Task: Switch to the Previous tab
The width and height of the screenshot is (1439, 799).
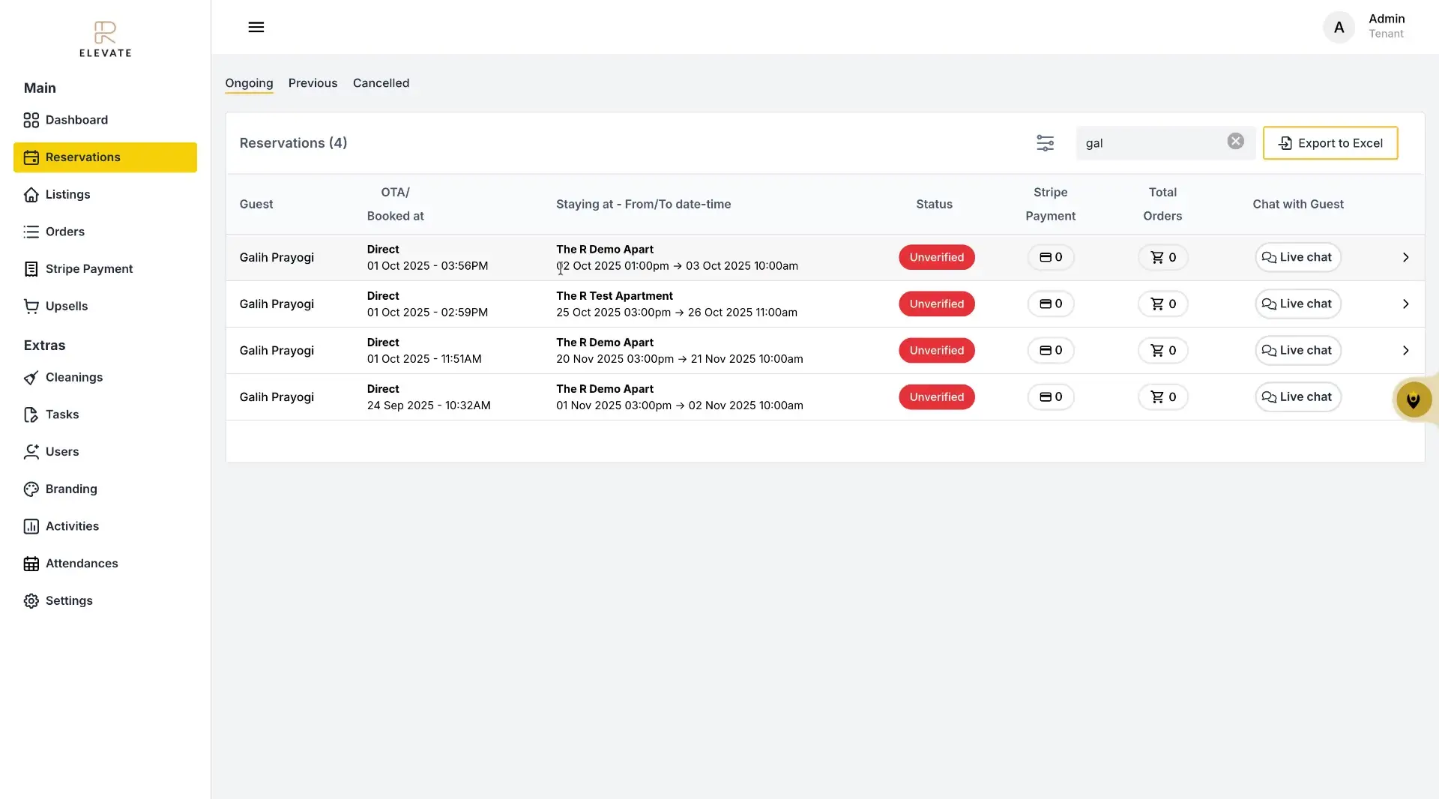Action: pos(313,82)
